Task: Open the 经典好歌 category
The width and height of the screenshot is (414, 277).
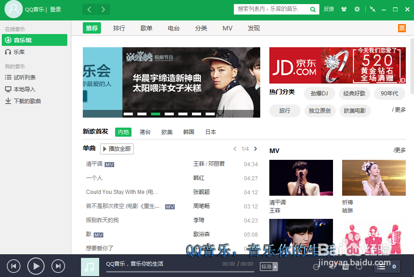Action: point(354,94)
